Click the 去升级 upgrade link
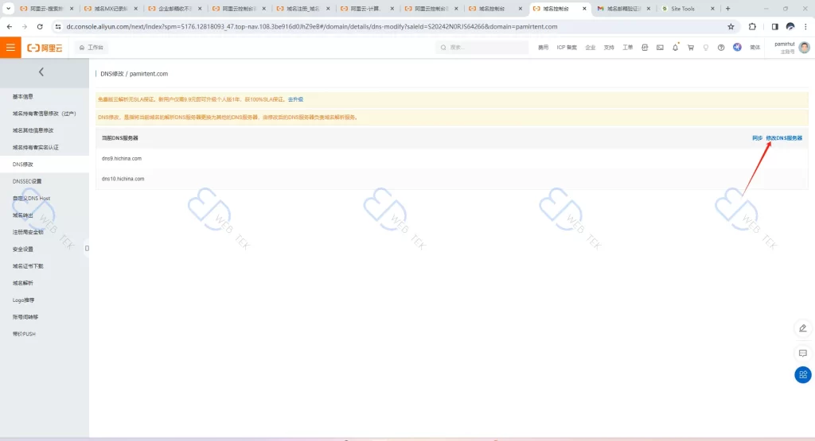The image size is (815, 441). [295, 99]
